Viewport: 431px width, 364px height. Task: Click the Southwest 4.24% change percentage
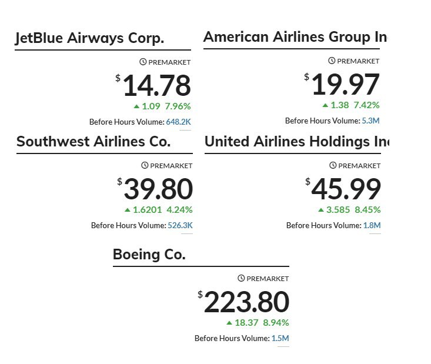pyautogui.click(x=179, y=210)
